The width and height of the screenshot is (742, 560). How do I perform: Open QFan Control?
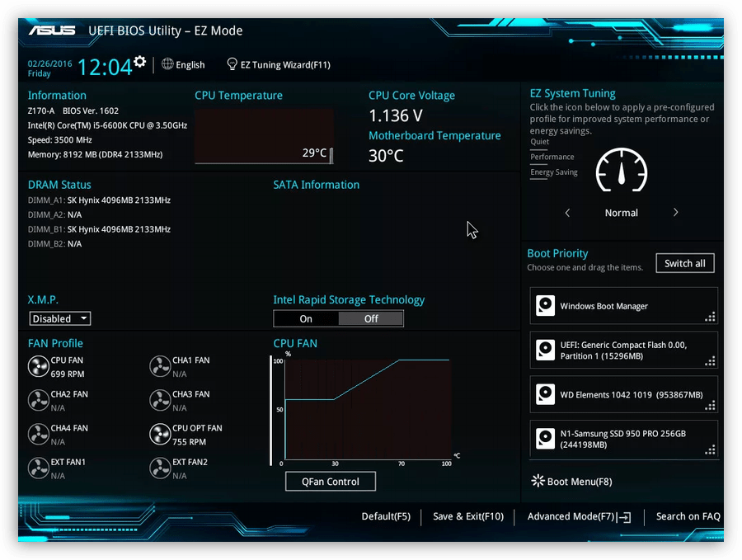pos(331,482)
